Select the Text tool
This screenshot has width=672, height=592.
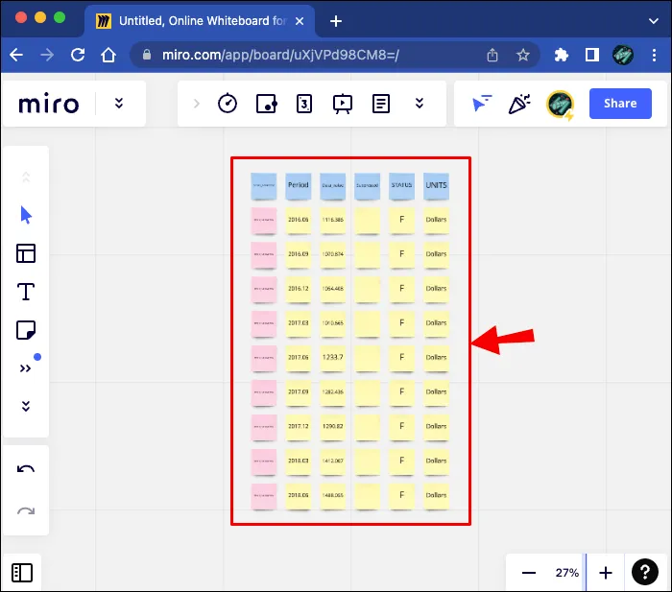click(26, 292)
